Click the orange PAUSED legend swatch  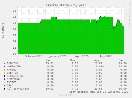[x=5, y=70]
